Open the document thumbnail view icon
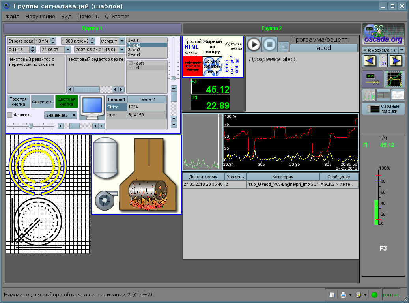This screenshot has height=303, width=409. 398,95
